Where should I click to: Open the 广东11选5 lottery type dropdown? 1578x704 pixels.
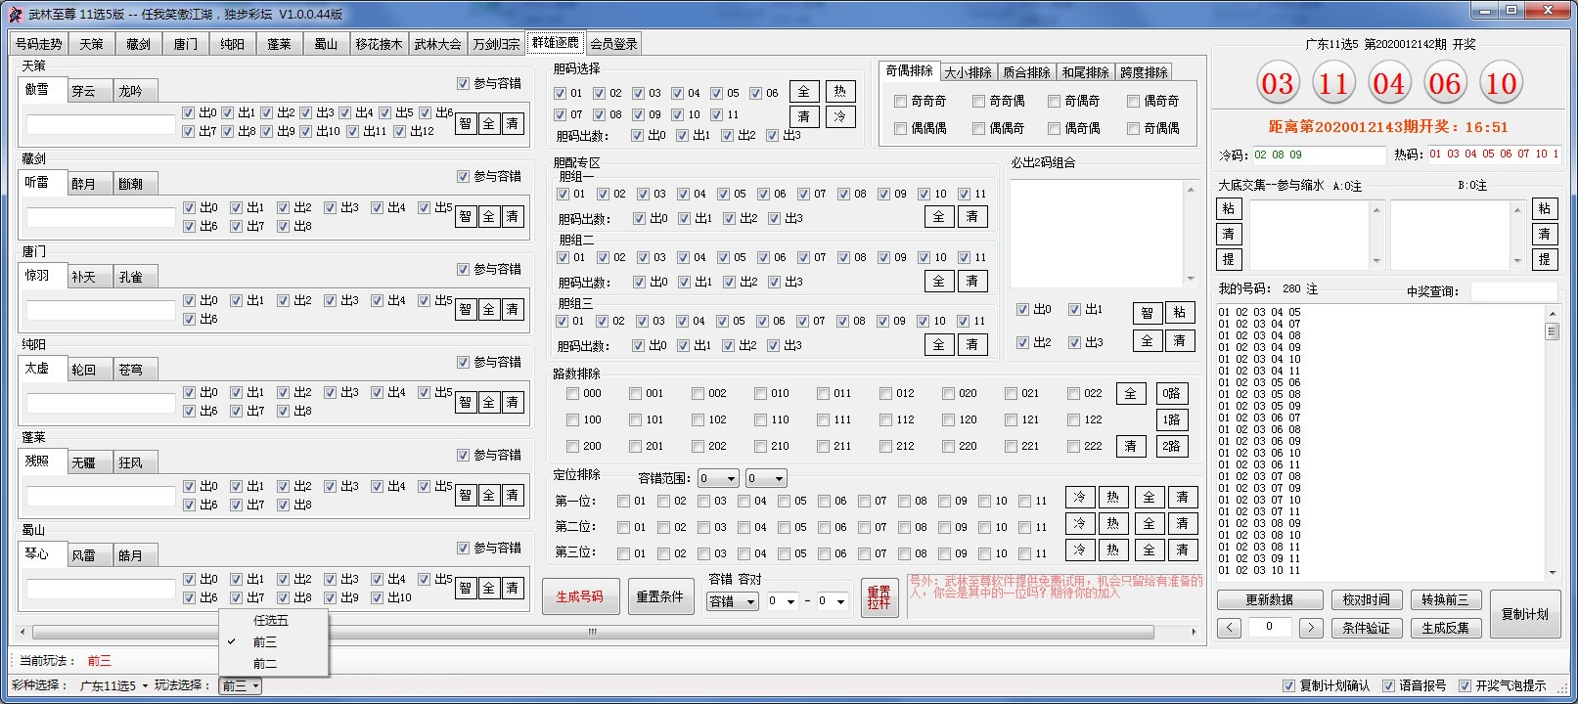[113, 686]
